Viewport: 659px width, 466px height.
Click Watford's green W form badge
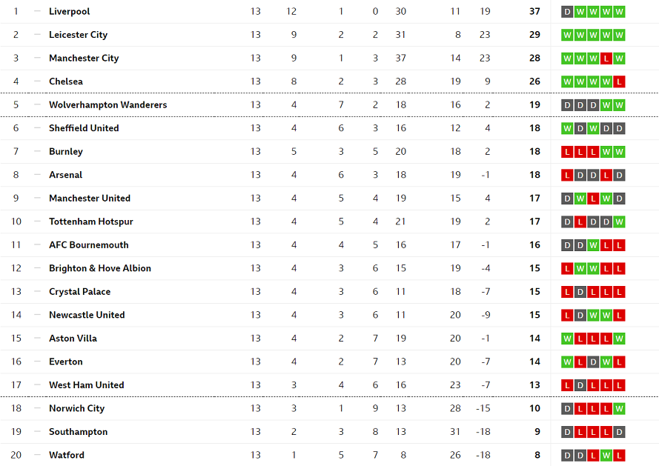tap(606, 455)
